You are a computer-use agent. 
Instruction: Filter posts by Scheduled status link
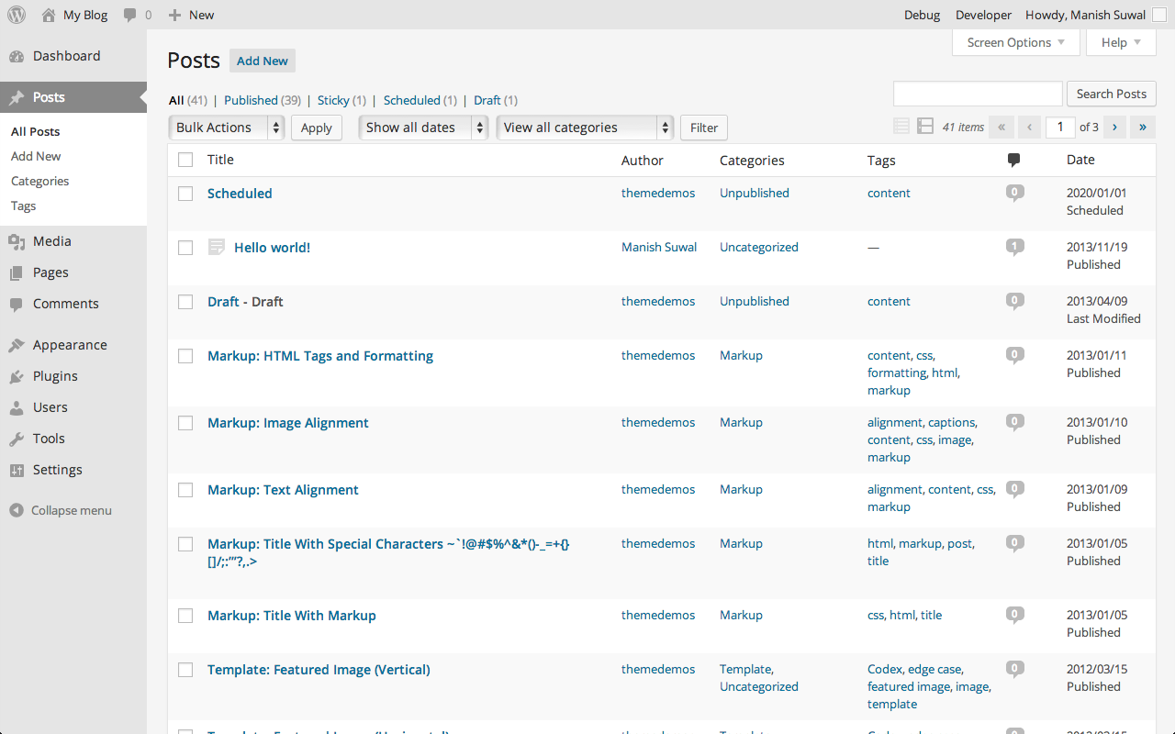click(x=412, y=100)
